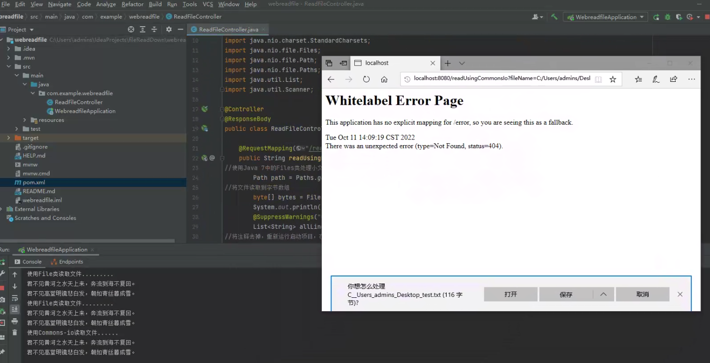Clear Console output with the trash icon
The image size is (710, 363).
pos(15,333)
